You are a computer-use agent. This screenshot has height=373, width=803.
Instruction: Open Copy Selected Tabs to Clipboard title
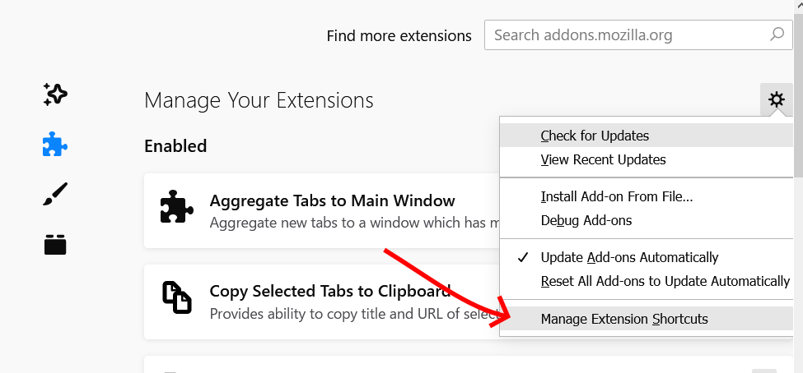tap(330, 291)
